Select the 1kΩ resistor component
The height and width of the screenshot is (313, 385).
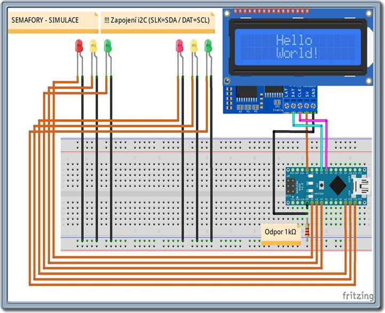(307, 230)
